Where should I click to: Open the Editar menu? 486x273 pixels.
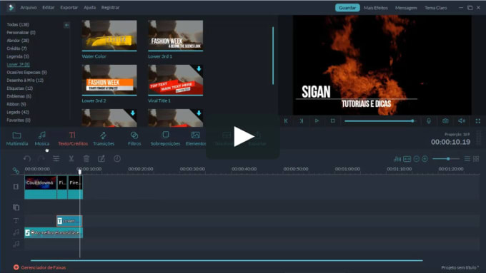(x=49, y=7)
